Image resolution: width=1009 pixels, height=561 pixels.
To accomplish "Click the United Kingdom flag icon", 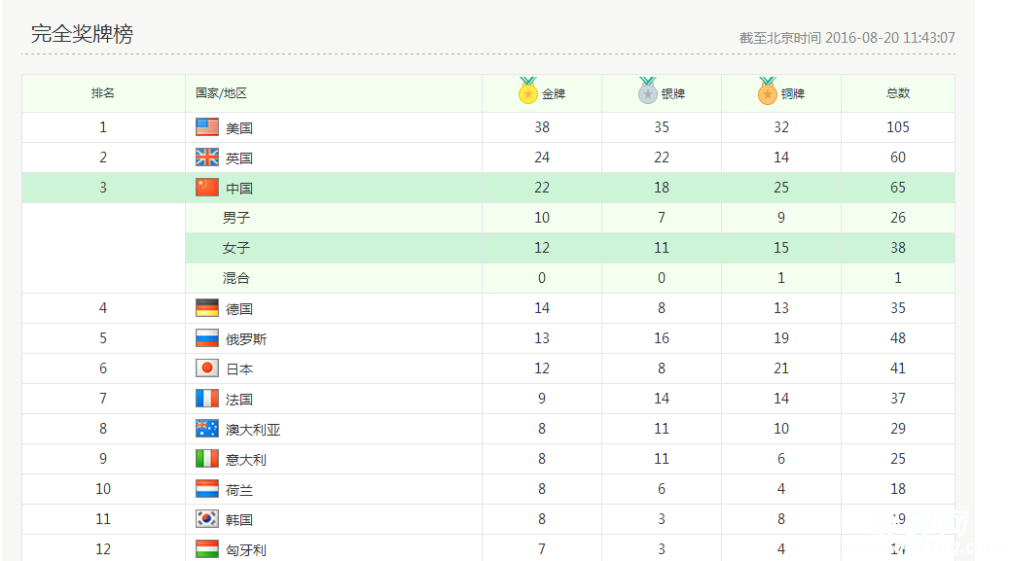I will [207, 158].
